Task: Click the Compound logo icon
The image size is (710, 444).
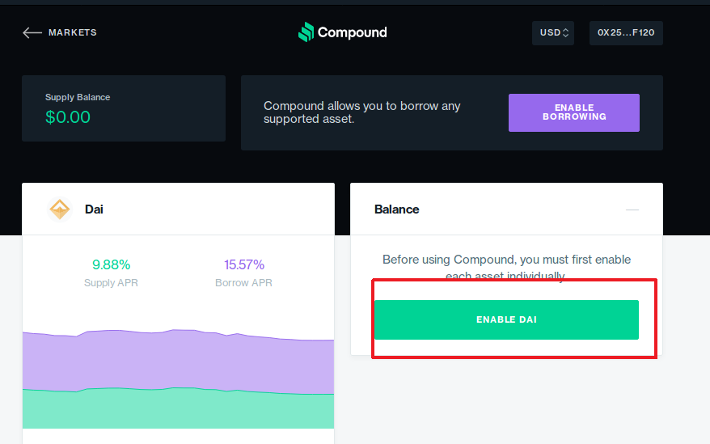Action: [x=306, y=32]
